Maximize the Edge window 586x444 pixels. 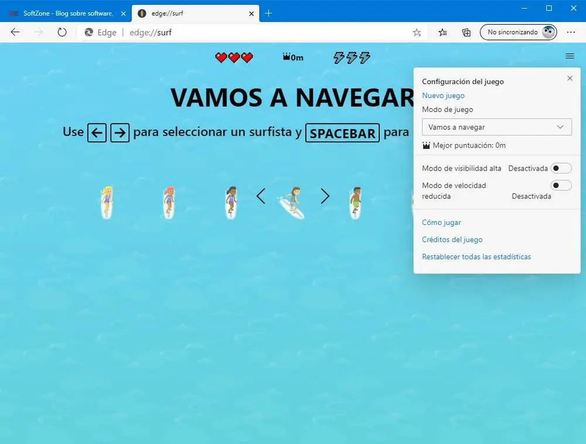(548, 8)
